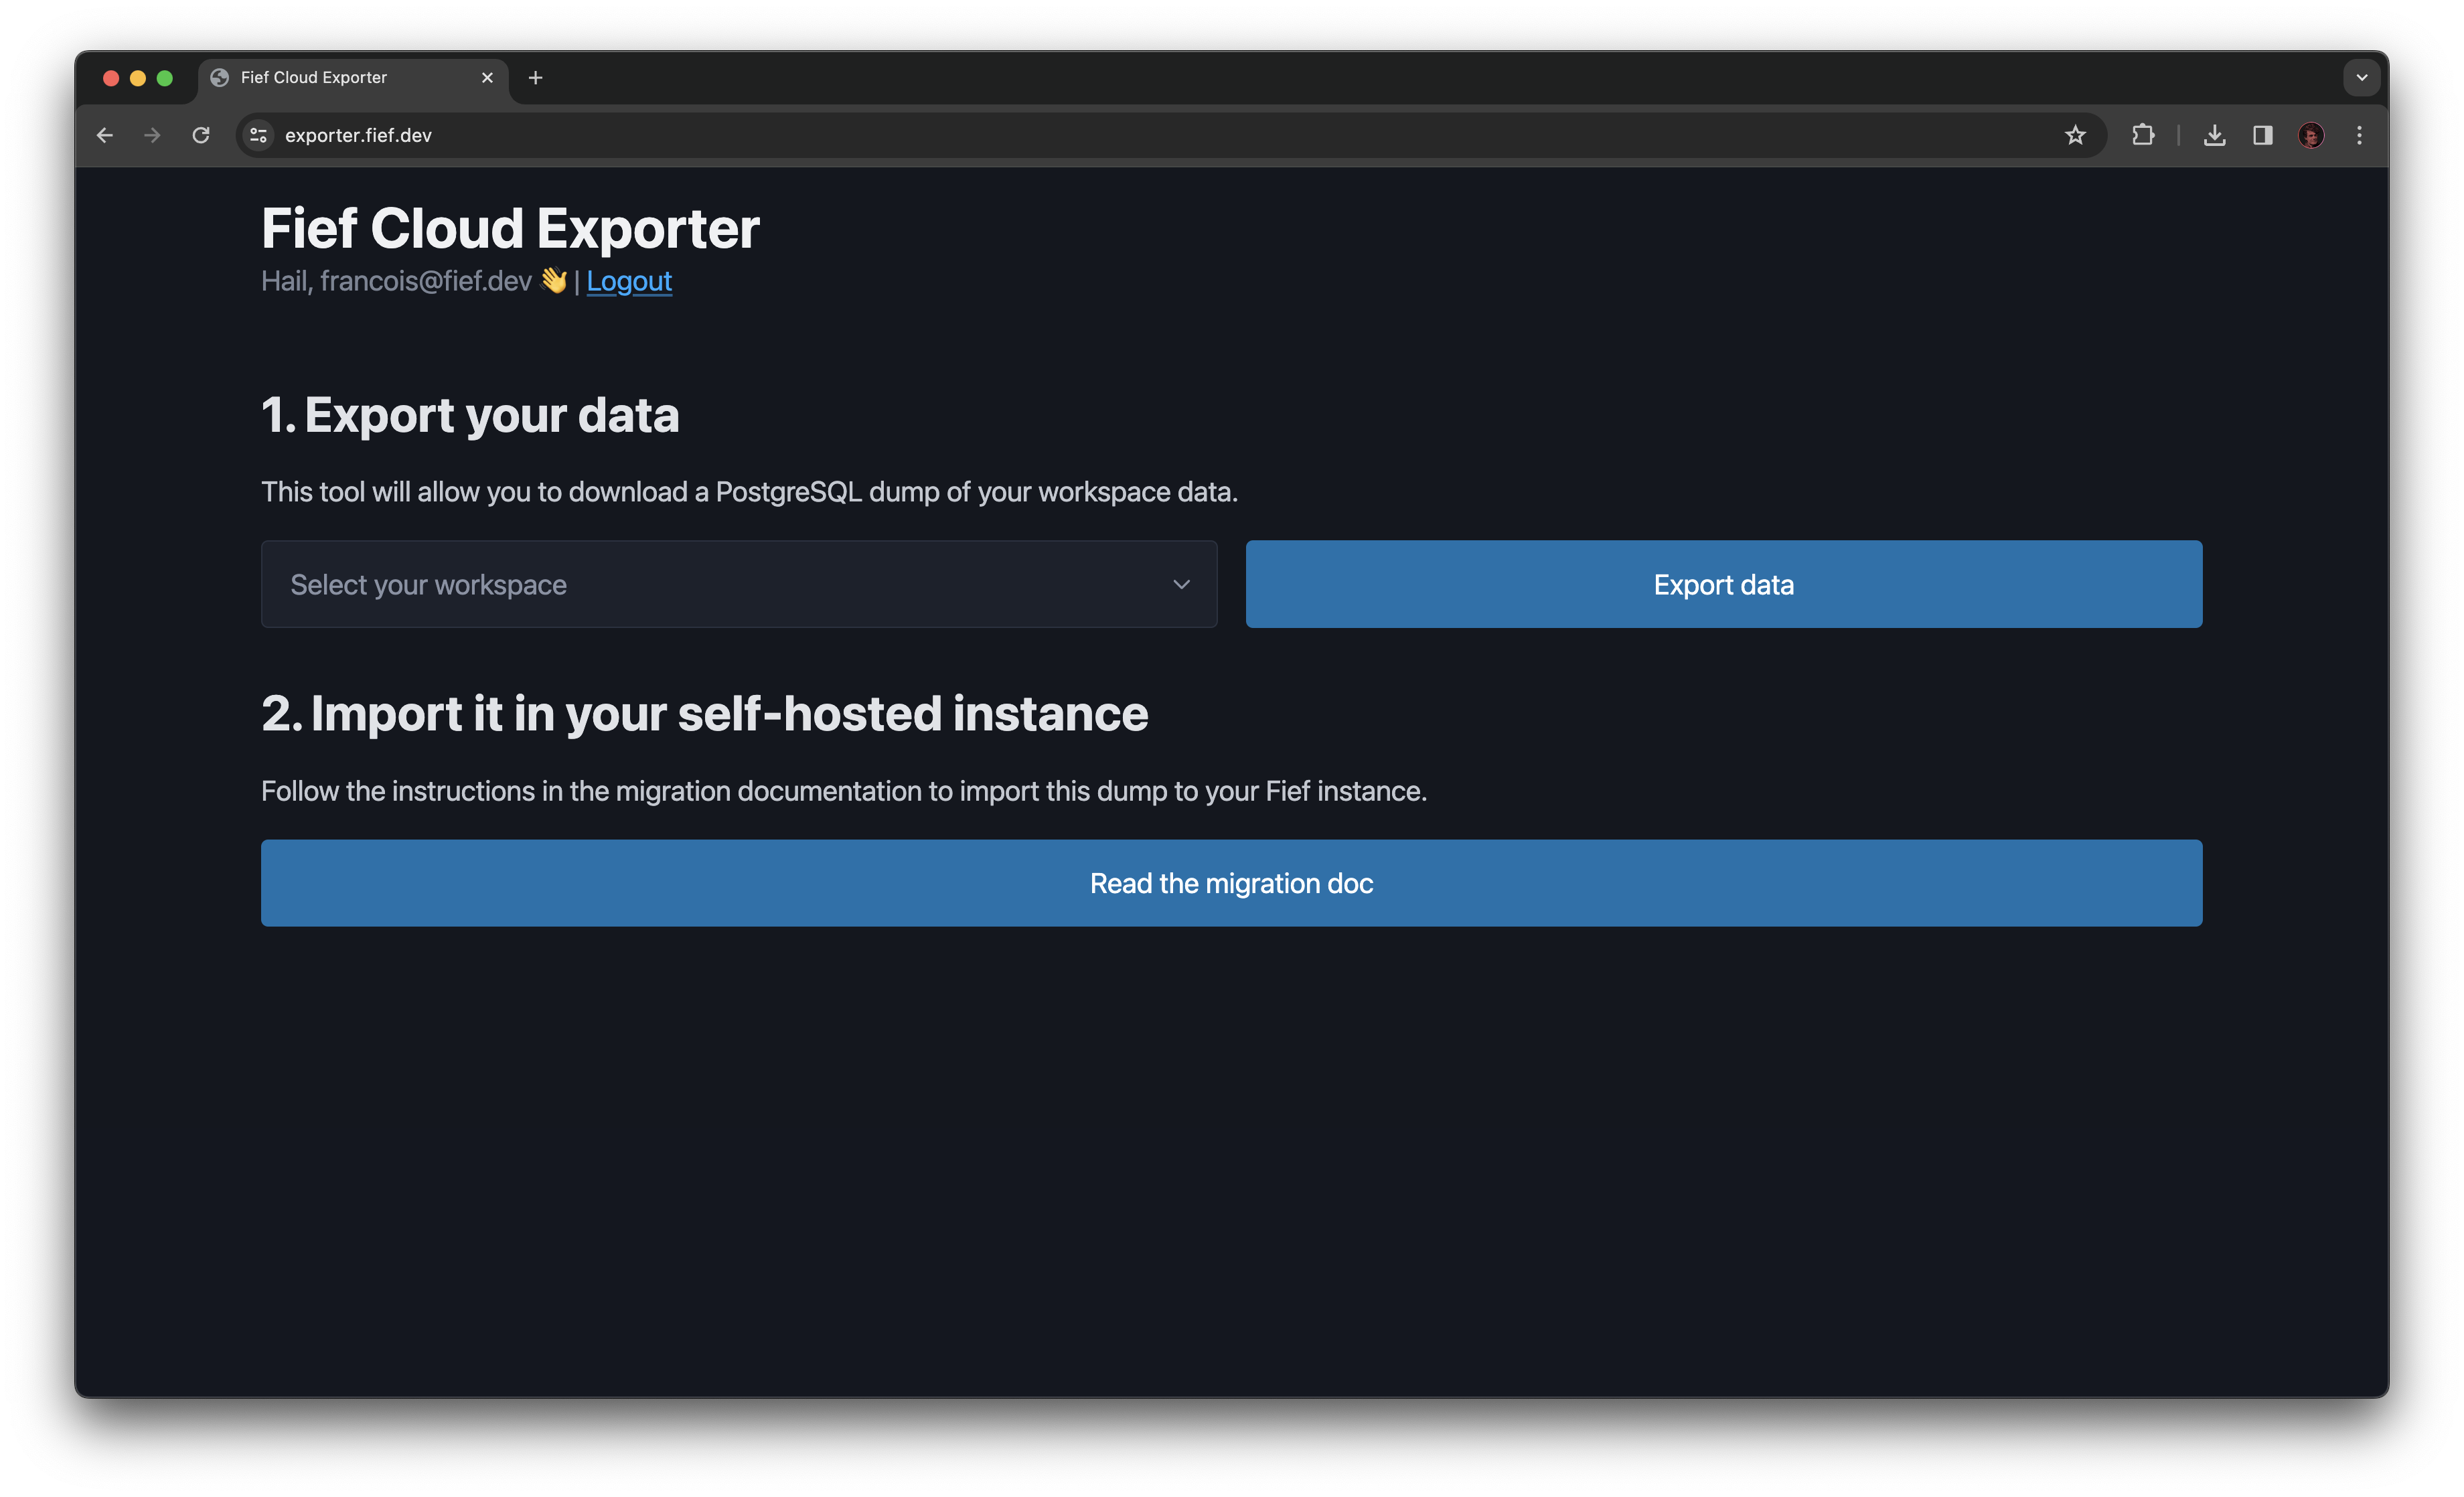Screen dimensions: 2464x1497
Task: Toggle the browser side panel icon
Action: 2262,135
